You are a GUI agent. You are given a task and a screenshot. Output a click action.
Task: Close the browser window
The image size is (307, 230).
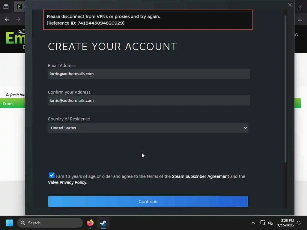300,7
